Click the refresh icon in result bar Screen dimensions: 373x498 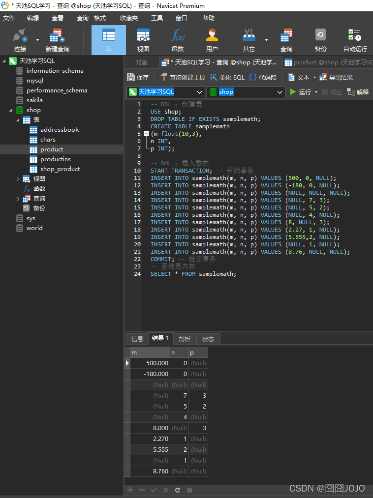click(x=178, y=490)
